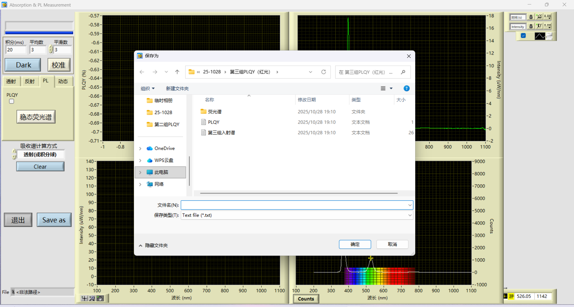Open the save type Text file dropdown

410,215
